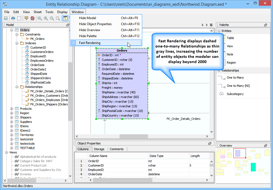273x190 pixels.
Task: Click the PK_Orders key constraint item
Action: (x=37, y=39)
